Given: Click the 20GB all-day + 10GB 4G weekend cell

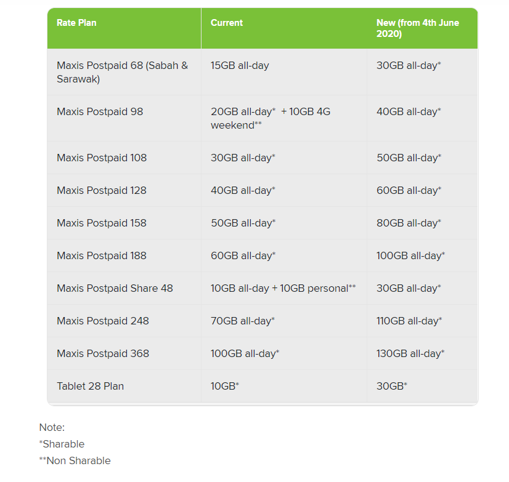Looking at the screenshot, I should coord(270,118).
